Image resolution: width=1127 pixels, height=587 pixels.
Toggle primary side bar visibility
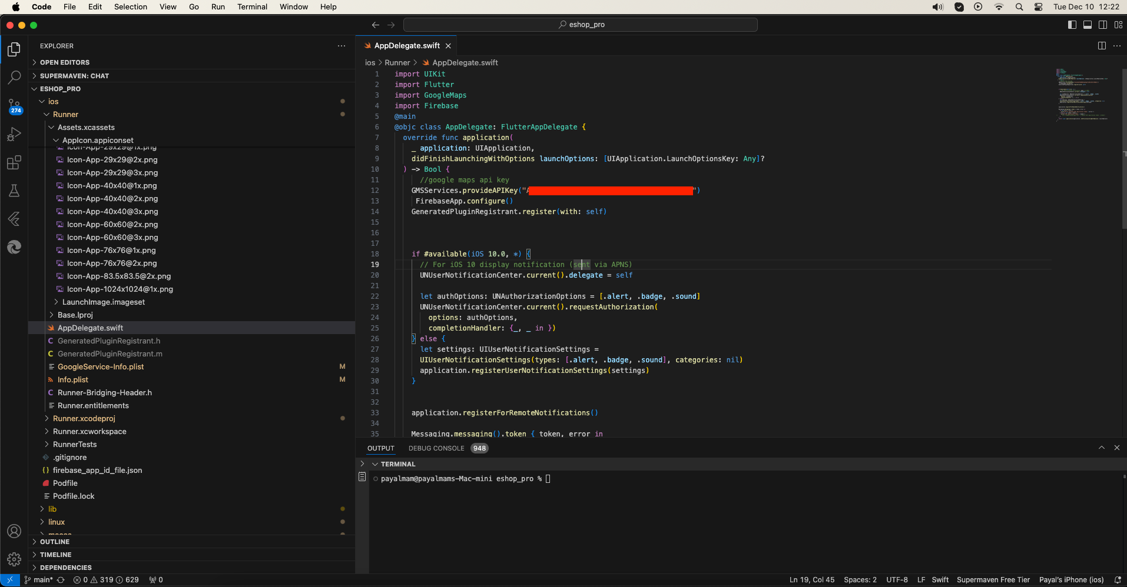pyautogui.click(x=1072, y=25)
